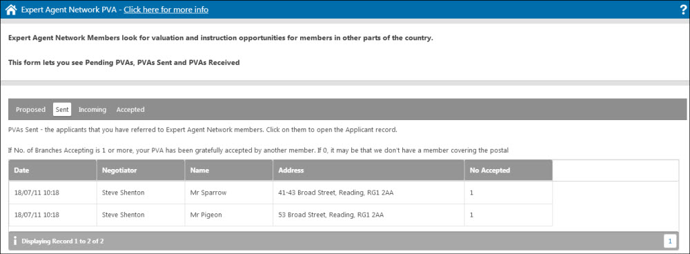Click the info icon beside Displaying Record
Viewport: 690px width, 254px height.
click(x=15, y=241)
